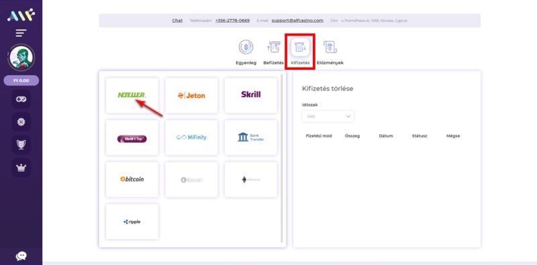
Task: Click the Dátum column header
Action: tap(386, 136)
